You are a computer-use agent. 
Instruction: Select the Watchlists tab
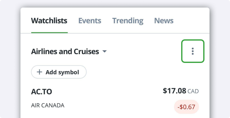(49, 21)
